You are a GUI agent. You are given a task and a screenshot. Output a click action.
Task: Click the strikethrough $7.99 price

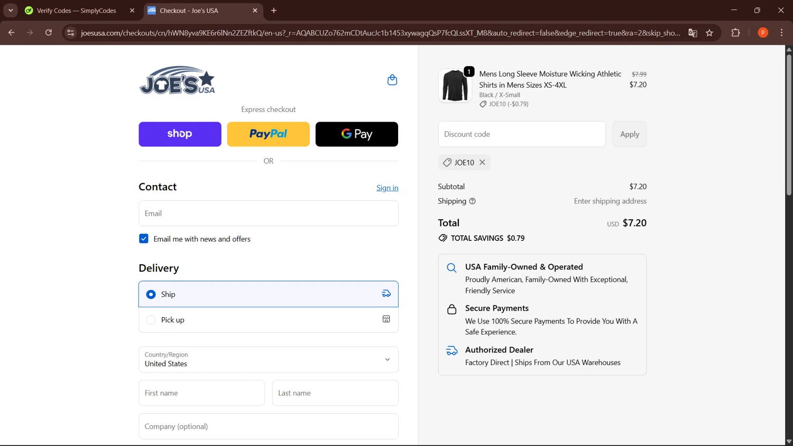639,75
